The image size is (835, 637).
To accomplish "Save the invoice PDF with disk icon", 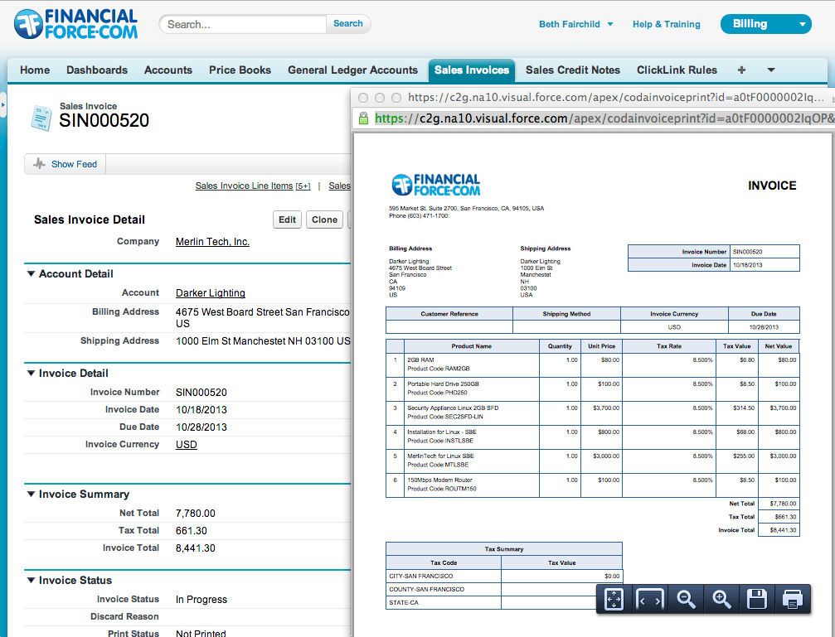I will [757, 599].
